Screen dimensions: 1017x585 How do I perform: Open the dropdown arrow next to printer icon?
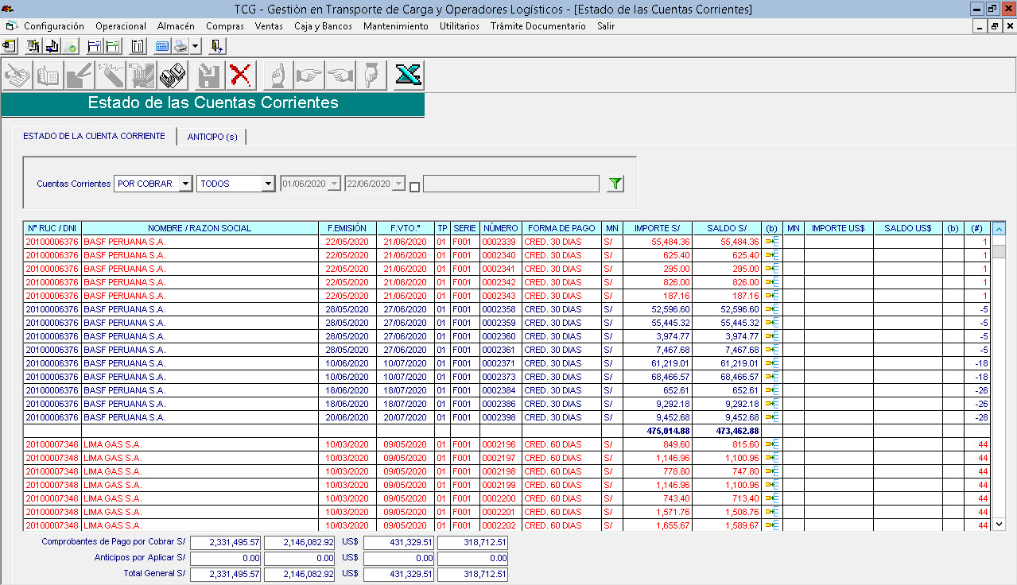click(x=196, y=46)
